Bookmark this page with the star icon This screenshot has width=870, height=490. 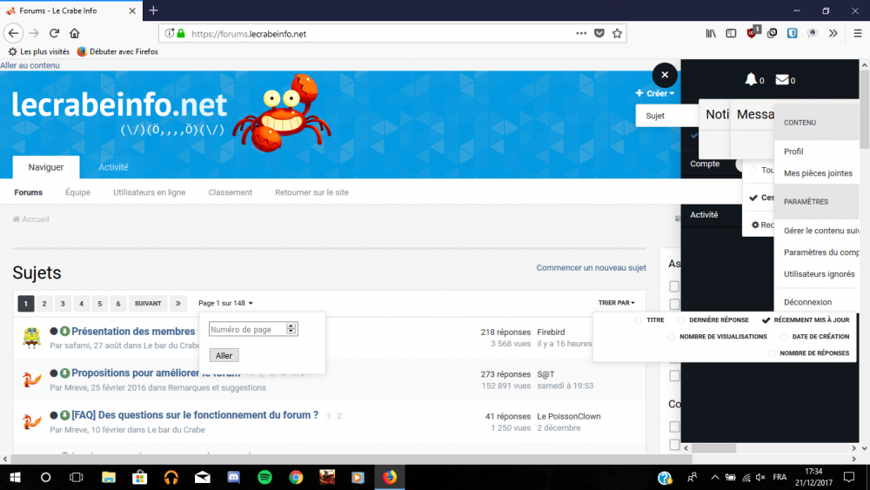pyautogui.click(x=617, y=33)
